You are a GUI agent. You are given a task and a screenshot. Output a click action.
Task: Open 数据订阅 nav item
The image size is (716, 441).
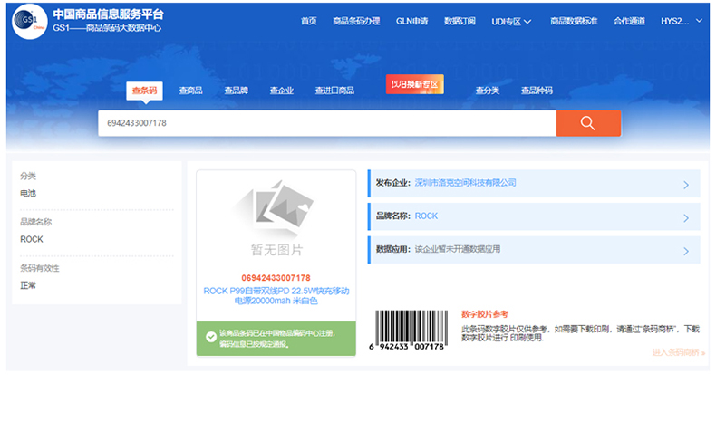pos(460,21)
